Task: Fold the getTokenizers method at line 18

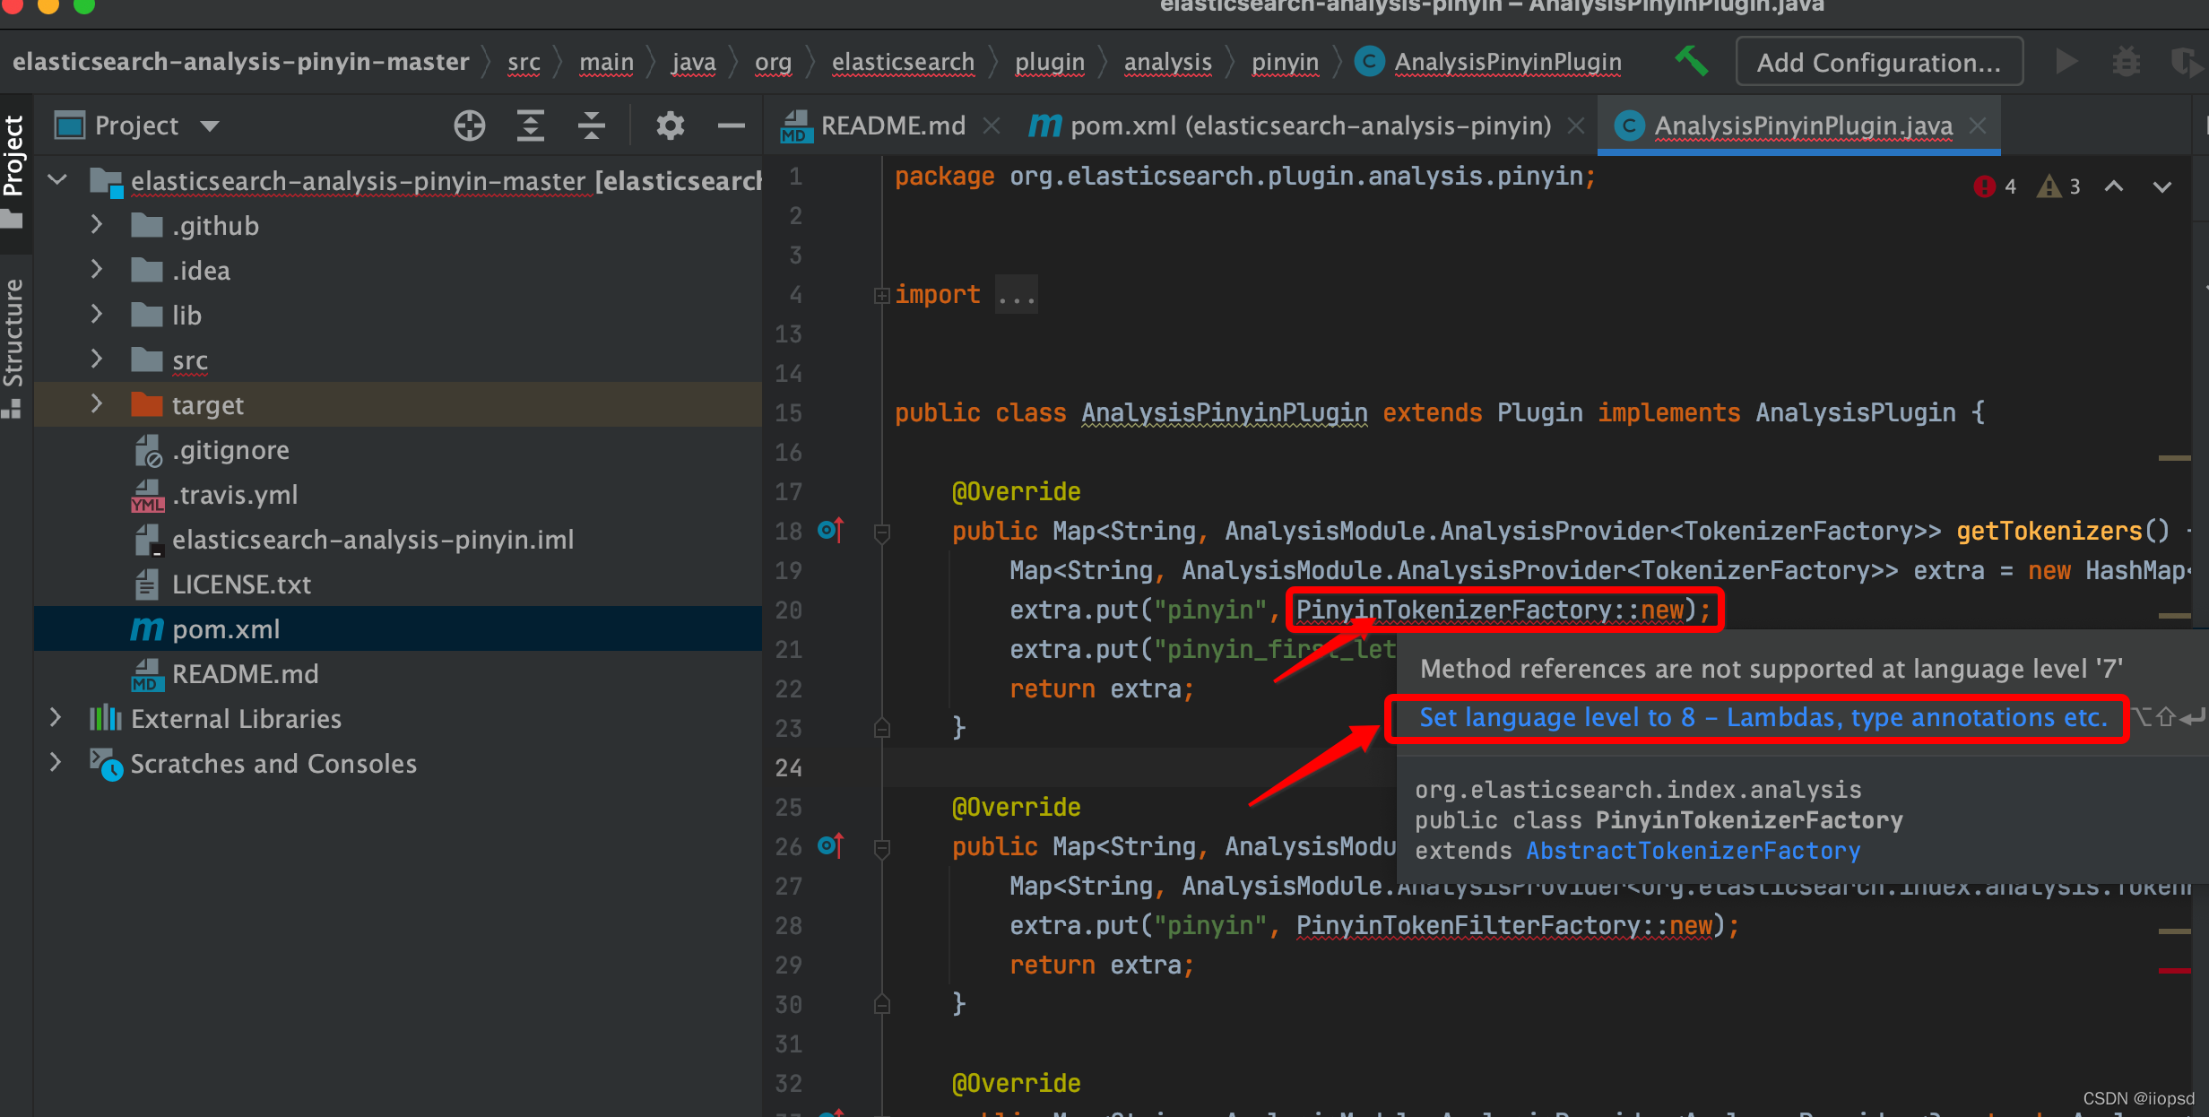Action: (x=881, y=533)
